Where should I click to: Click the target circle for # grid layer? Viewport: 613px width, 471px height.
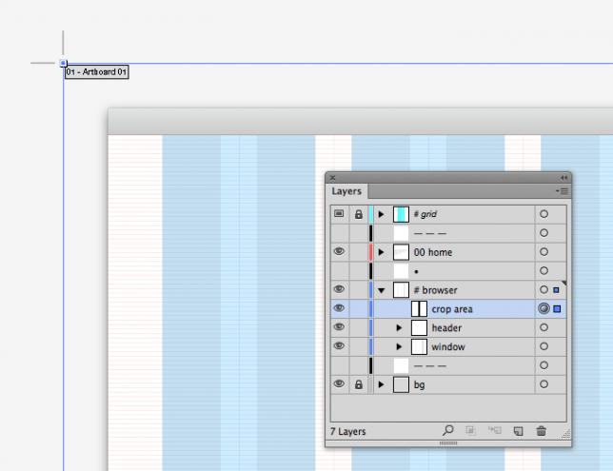[544, 214]
